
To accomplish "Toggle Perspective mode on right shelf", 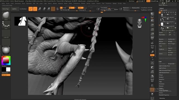I will [x=152, y=38].
